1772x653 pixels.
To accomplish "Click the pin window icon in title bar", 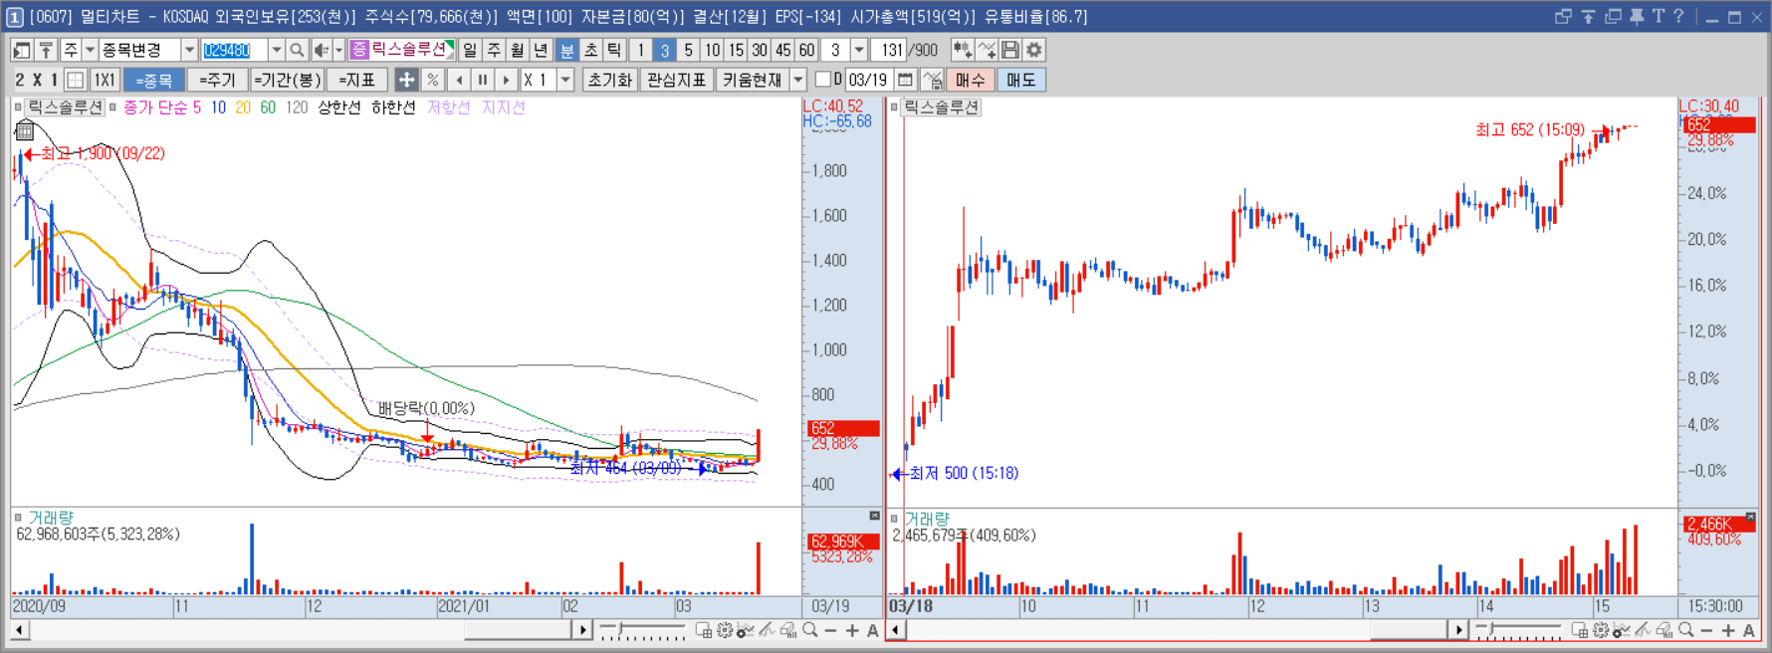I will pyautogui.click(x=1636, y=16).
